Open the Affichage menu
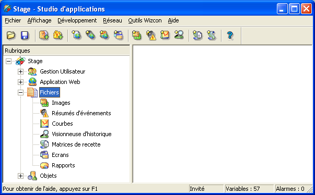This screenshot has width=315, height=195. click(x=39, y=20)
